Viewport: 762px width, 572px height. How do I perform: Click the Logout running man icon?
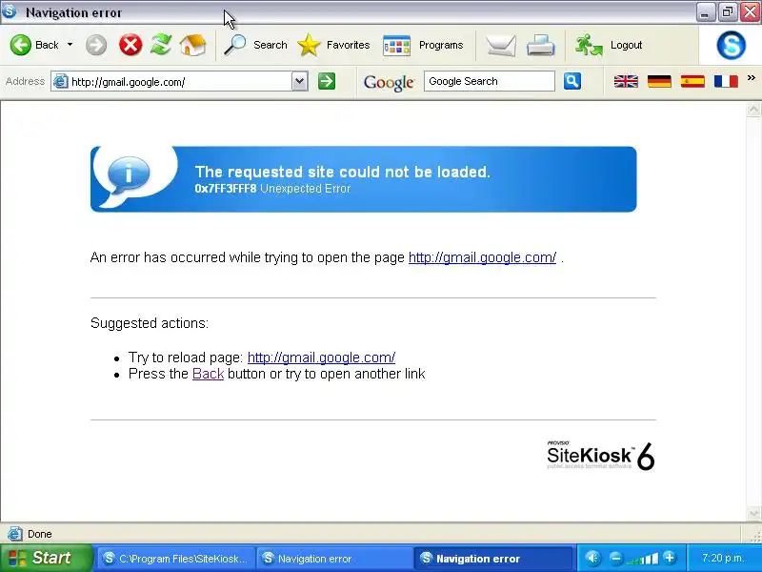click(x=589, y=45)
